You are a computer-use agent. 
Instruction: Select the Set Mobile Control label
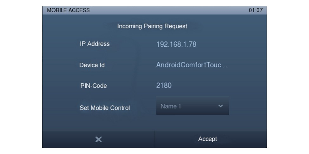pyautogui.click(x=105, y=108)
